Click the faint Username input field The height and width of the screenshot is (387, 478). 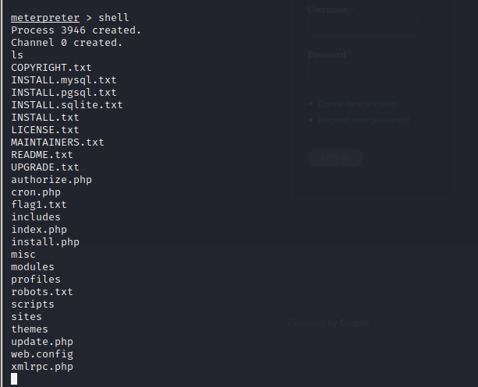tap(362, 29)
